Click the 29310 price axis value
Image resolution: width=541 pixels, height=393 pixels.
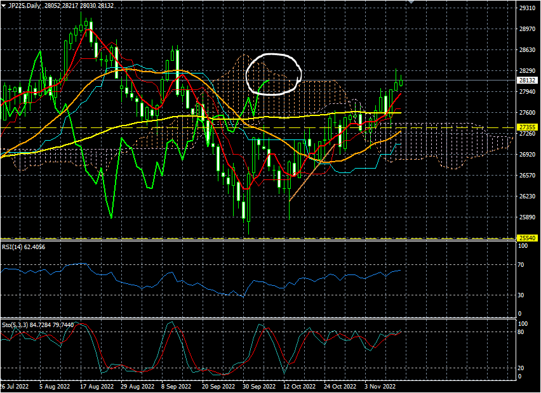527,8
